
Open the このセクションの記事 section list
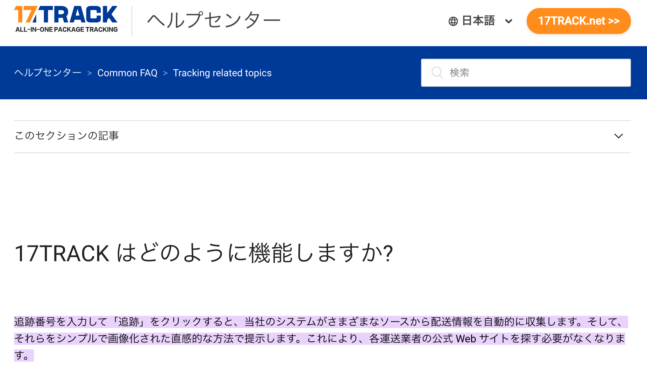[x=67, y=136]
